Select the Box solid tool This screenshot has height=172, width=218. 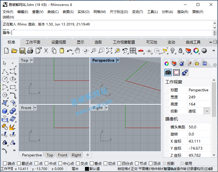5,111
